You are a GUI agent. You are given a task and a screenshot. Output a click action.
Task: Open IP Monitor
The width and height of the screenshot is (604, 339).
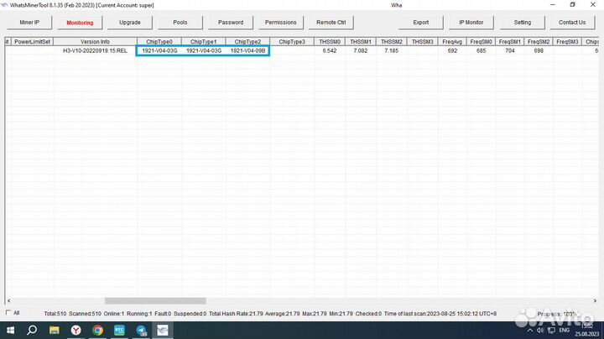tap(471, 23)
